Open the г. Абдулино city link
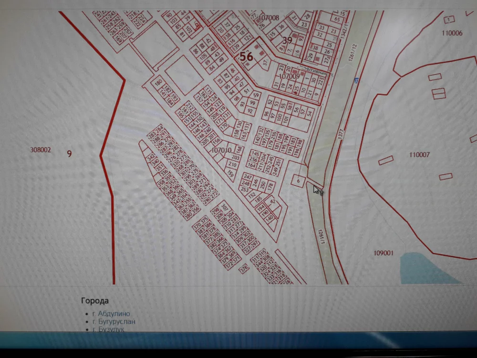The width and height of the screenshot is (477, 358). [114, 314]
